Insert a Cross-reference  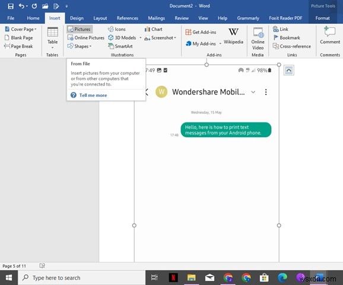292,46
